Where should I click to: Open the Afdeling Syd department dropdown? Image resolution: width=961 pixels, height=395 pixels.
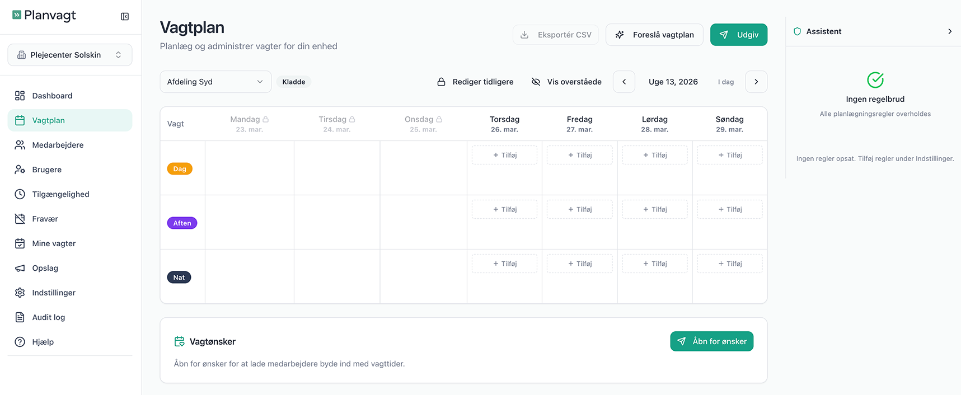pyautogui.click(x=215, y=82)
